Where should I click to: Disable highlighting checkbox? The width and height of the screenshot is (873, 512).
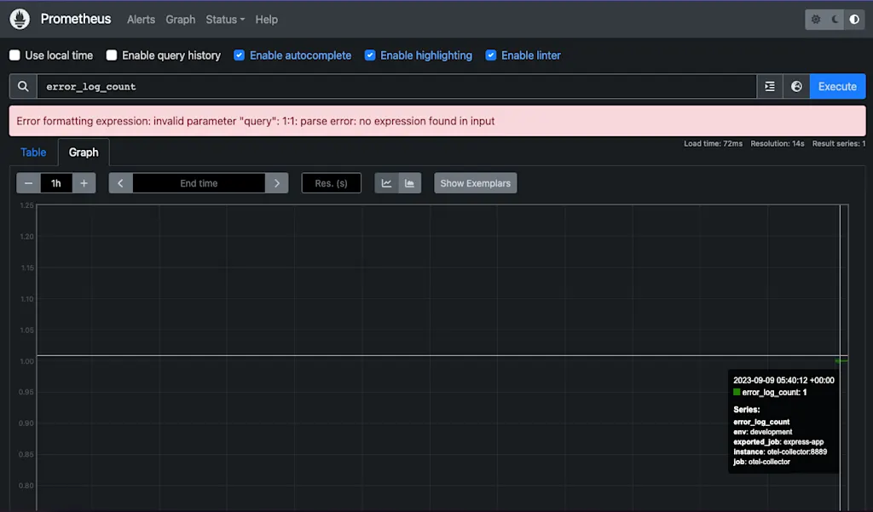pyautogui.click(x=370, y=55)
